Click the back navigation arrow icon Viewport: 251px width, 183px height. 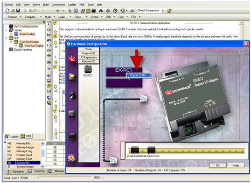58,11
